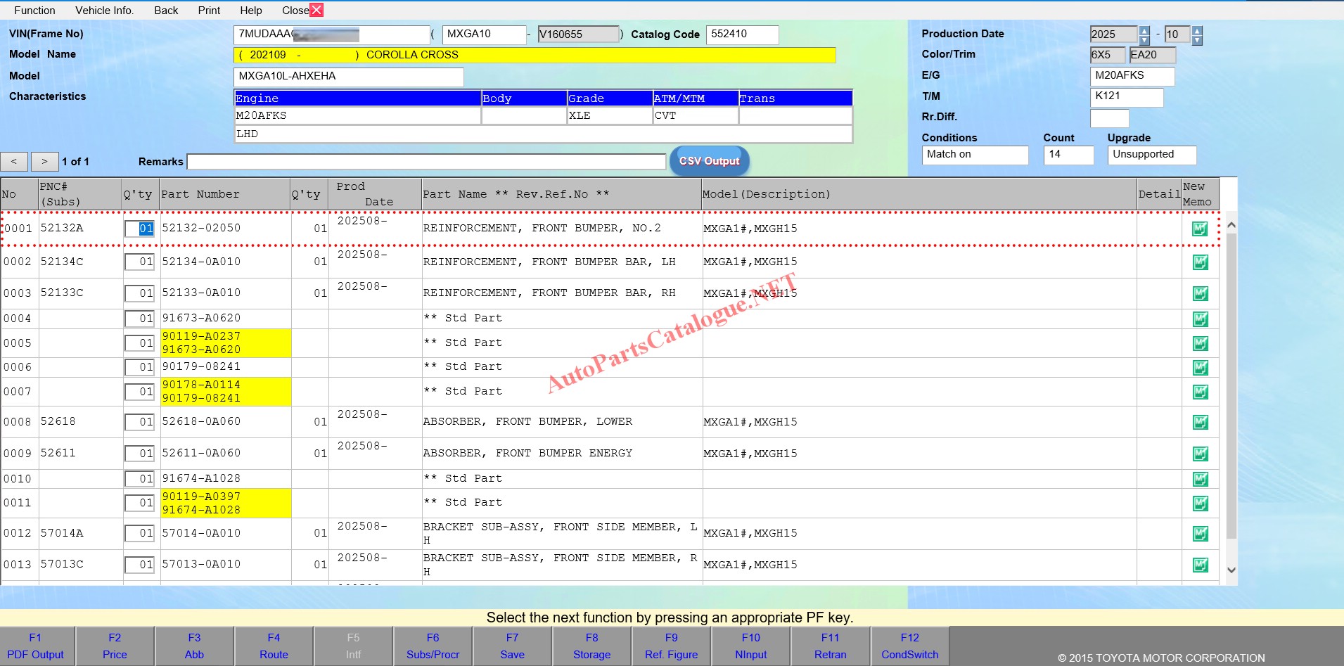The height and width of the screenshot is (666, 1344).
Task: Open memo icon for ABSORBER FRONT BUMPER LOWER
Action: coord(1200,422)
